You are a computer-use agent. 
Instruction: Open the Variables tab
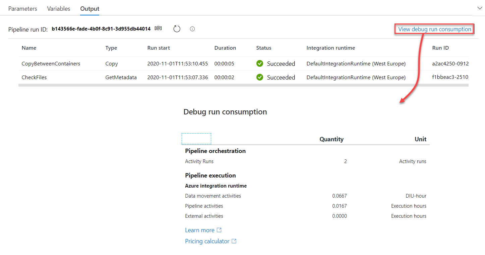click(59, 9)
